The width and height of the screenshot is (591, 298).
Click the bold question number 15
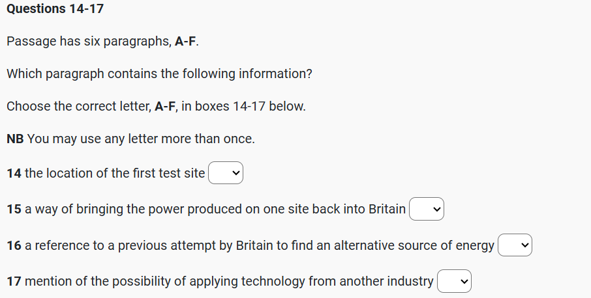pos(14,210)
